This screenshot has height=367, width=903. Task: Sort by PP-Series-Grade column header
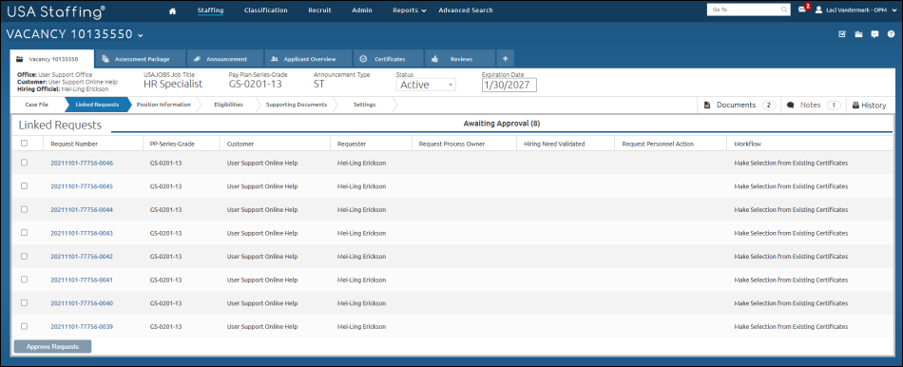[x=172, y=144]
